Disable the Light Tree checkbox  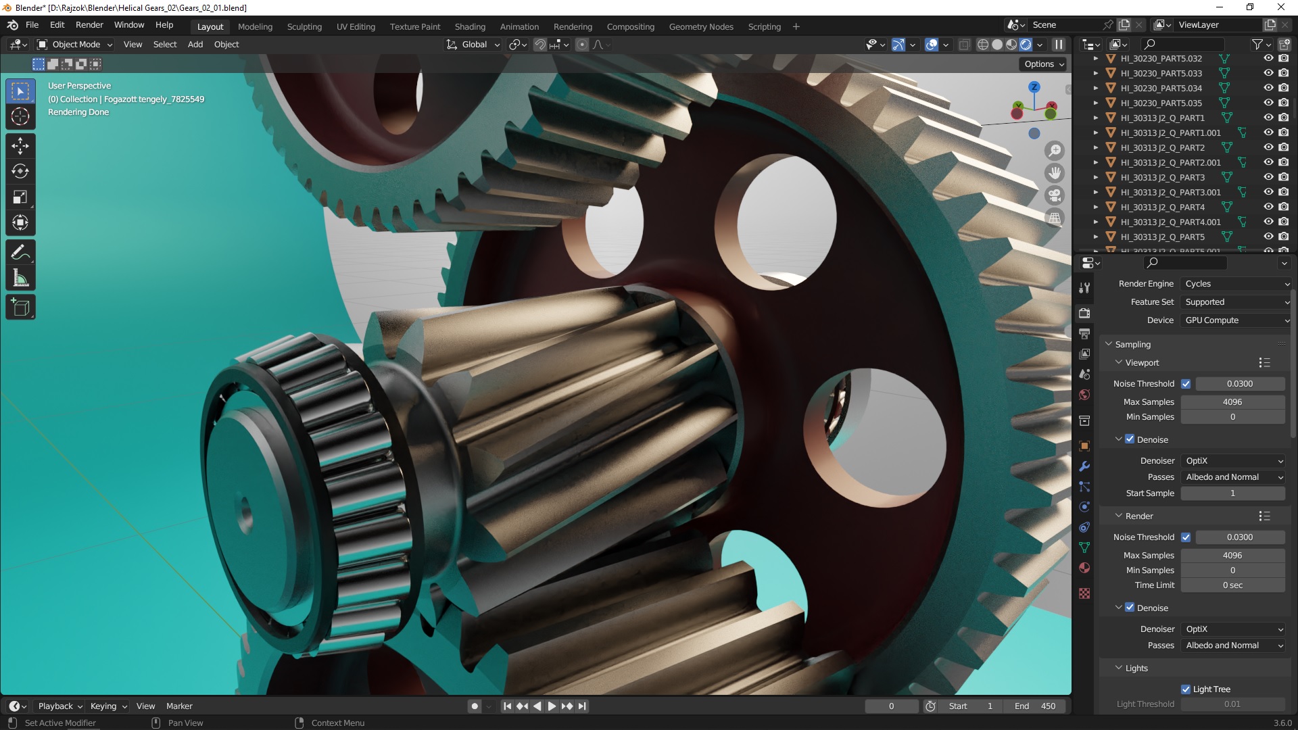coord(1186,689)
